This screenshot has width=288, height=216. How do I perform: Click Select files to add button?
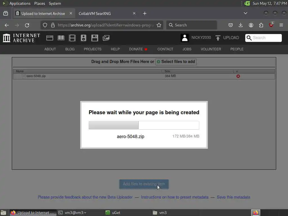176,62
